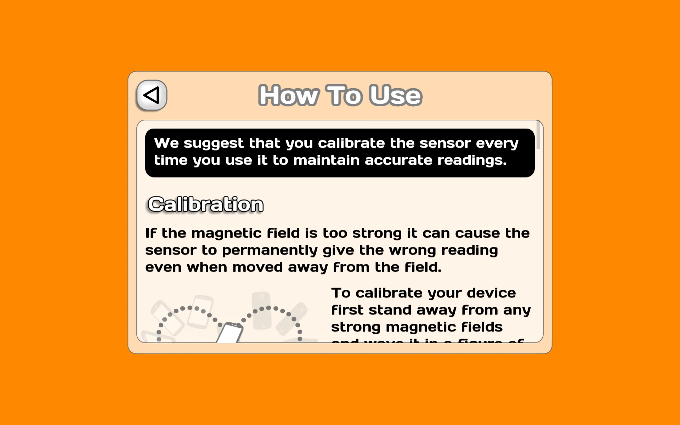Click the 'How To Use' title text
Screen dimensions: 680x425
(340, 95)
